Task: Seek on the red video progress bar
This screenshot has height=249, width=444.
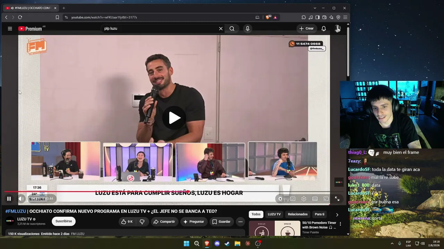Action: pyautogui.click(x=167, y=191)
